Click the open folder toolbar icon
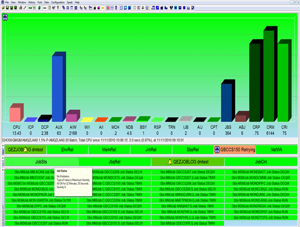Screen dimensions: 300x227 tap(3, 8)
